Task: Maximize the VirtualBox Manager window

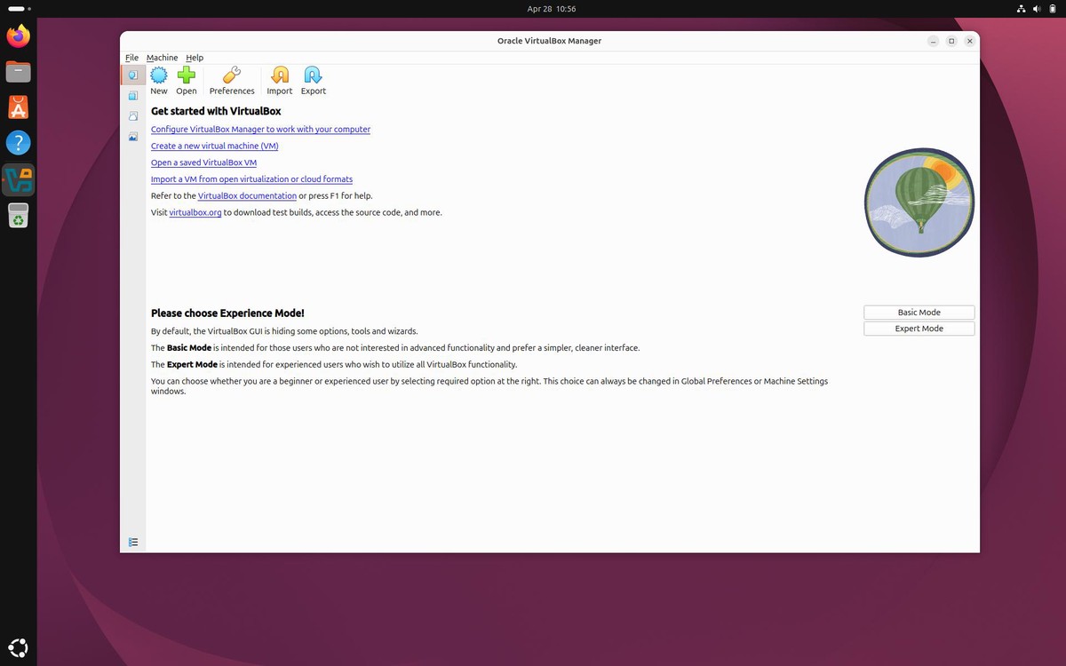Action: (951, 41)
